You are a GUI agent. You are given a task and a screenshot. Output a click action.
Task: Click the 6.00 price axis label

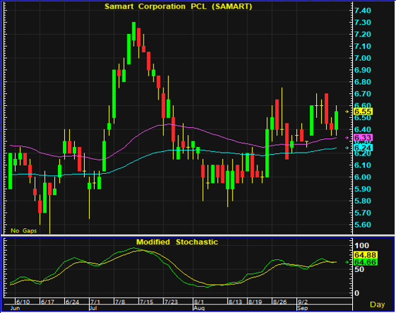pos(363,177)
